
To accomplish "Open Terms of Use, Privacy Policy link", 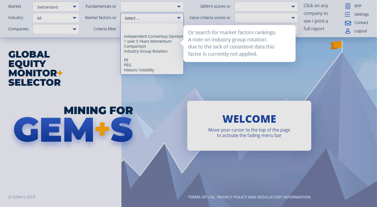I will pos(249,197).
